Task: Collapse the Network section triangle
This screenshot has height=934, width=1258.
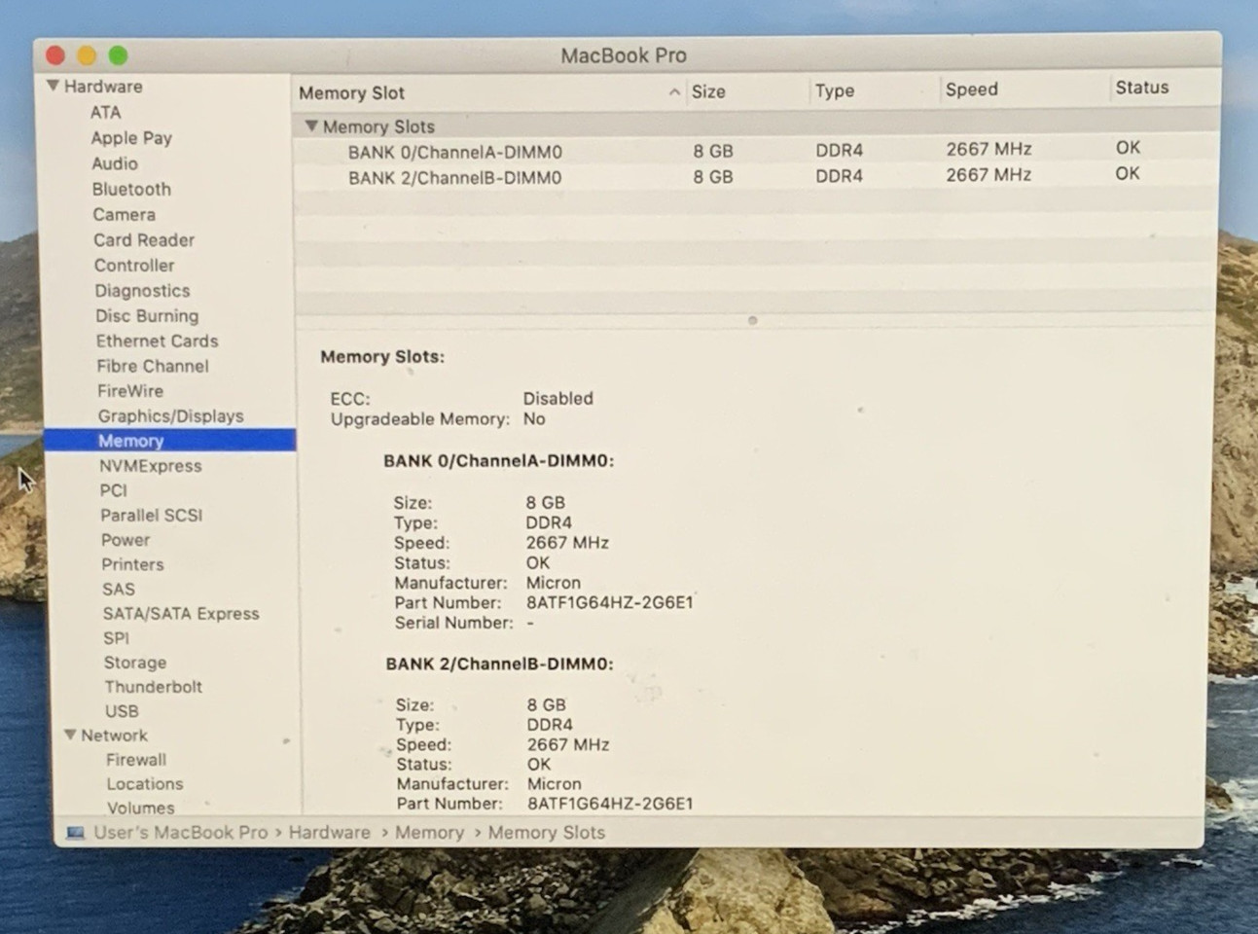Action: click(x=70, y=735)
